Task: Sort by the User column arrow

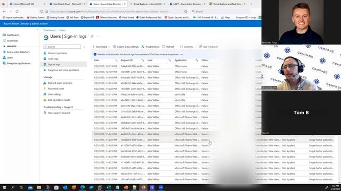Action: tap(169, 60)
